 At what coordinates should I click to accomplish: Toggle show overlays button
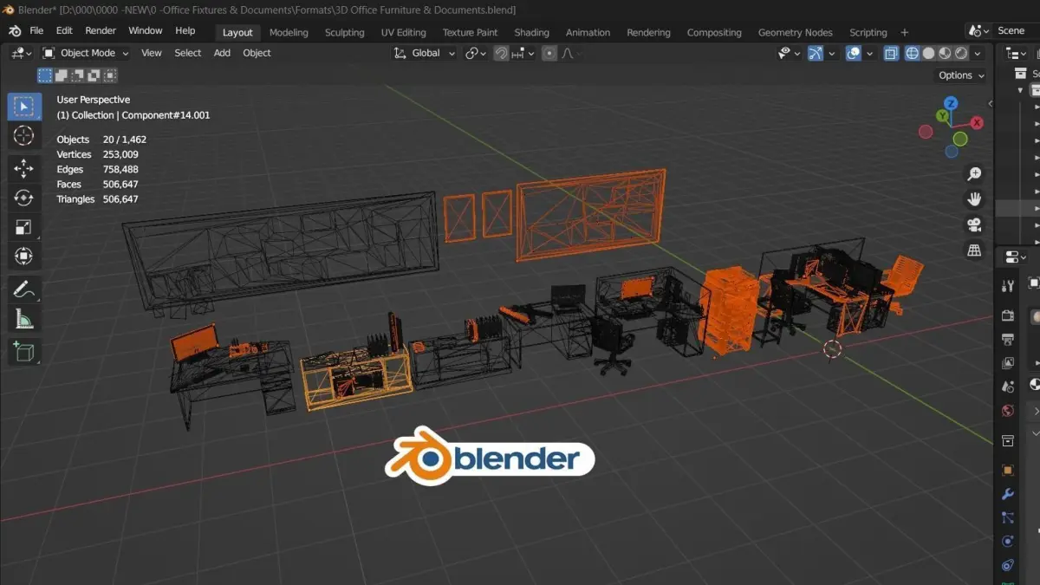coord(854,53)
